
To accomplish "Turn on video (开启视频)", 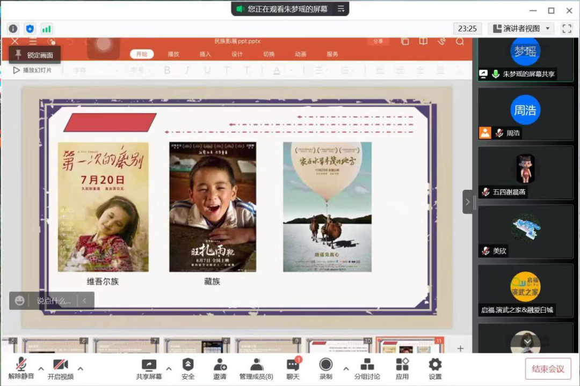I will [x=60, y=369].
